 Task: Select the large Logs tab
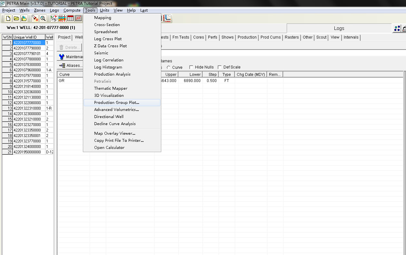coord(339,28)
